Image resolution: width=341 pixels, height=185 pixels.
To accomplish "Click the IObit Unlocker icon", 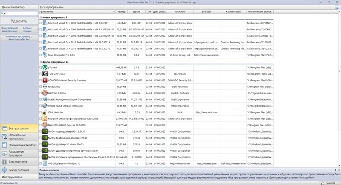I will (x=45, y=112).
